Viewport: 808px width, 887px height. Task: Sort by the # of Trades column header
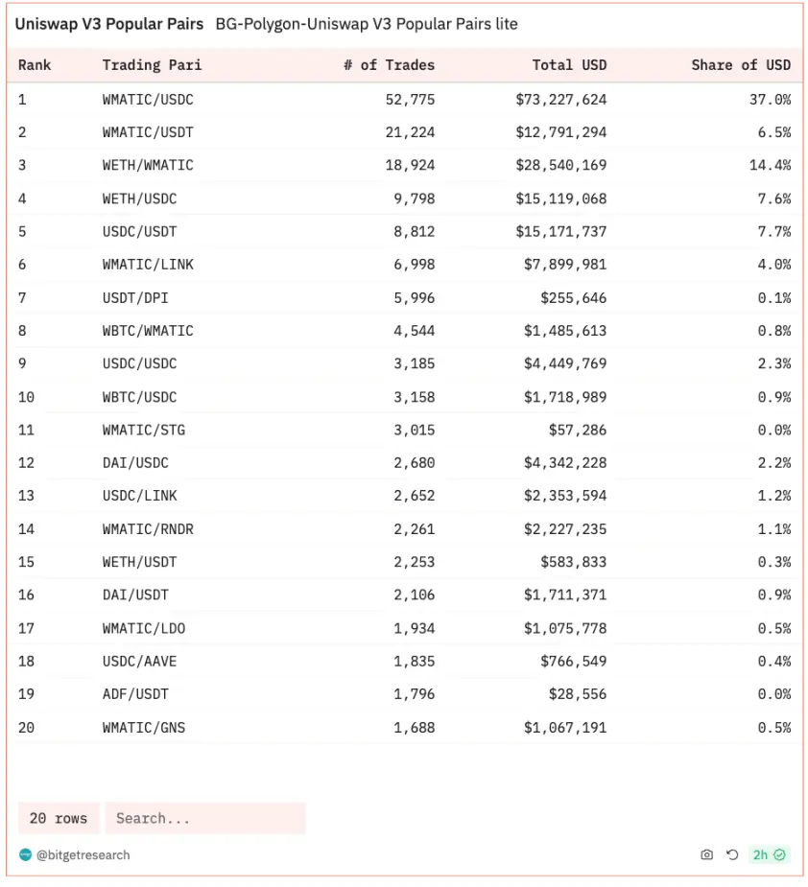coord(389,65)
